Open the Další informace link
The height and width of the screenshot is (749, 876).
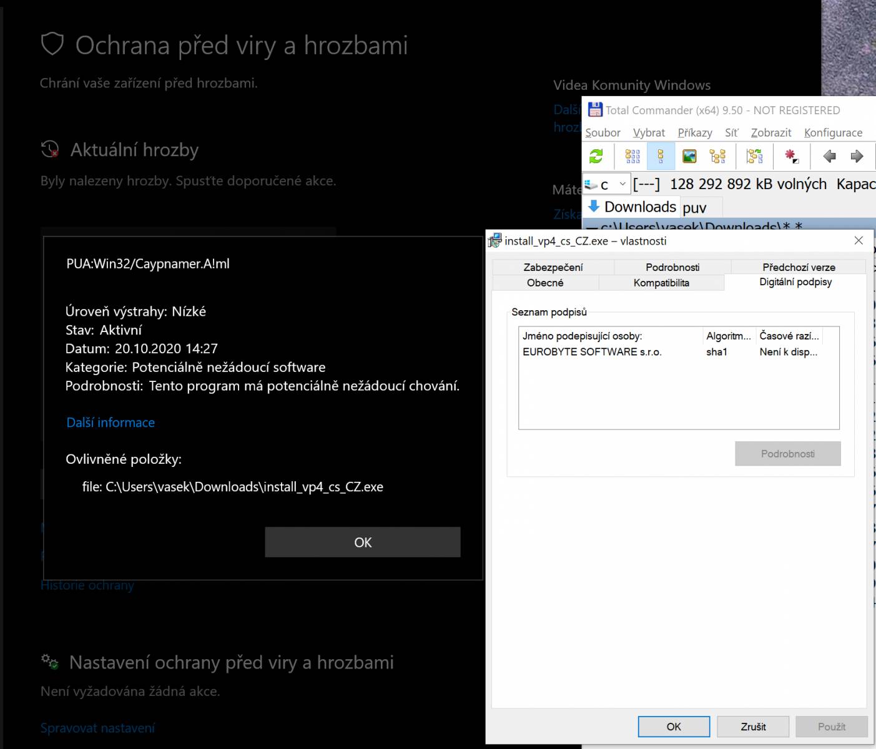pos(111,423)
